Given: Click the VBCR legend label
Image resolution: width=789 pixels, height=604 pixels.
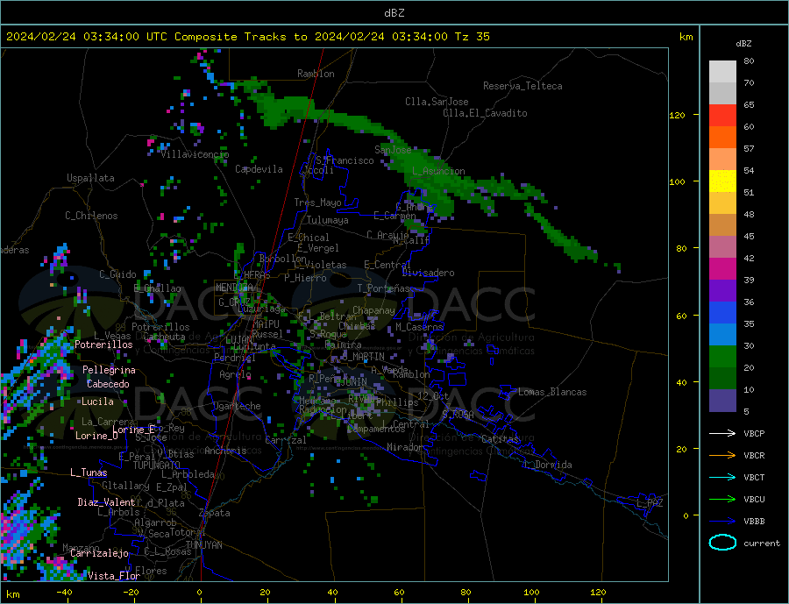Looking at the screenshot, I should click(x=754, y=456).
